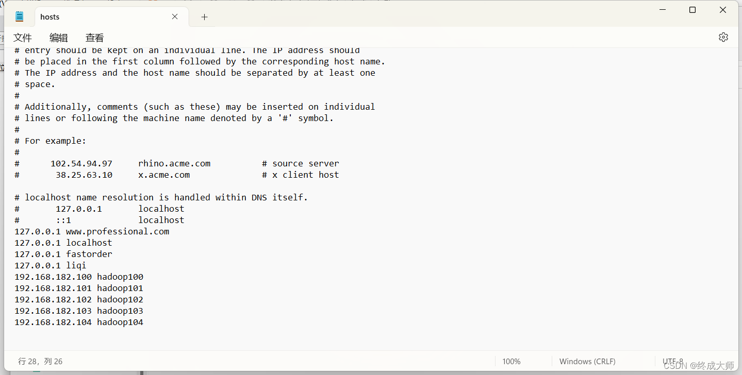Click the 100% zoom level indicator

512,362
